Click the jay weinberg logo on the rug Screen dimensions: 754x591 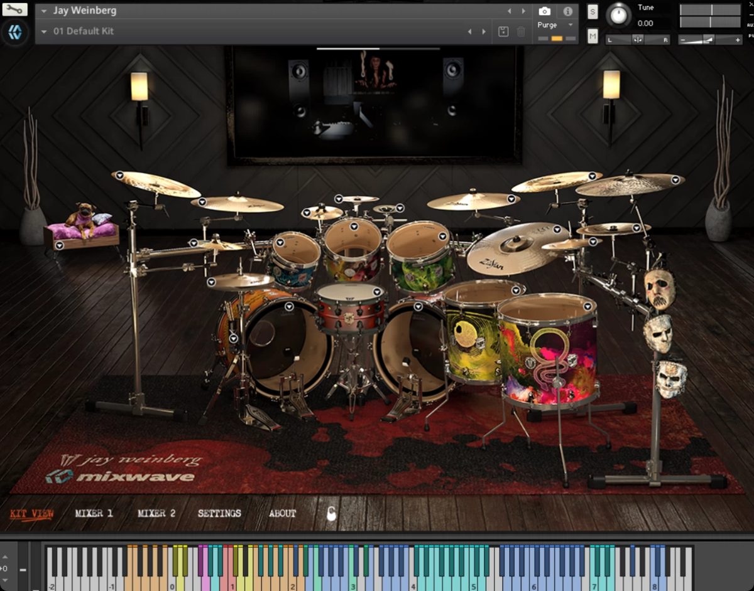(x=131, y=460)
